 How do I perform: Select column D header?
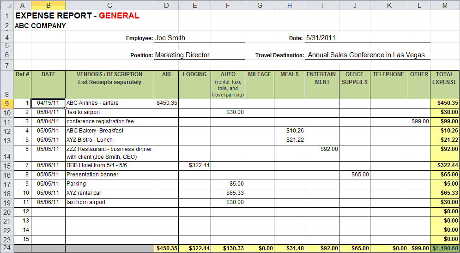coord(166,5)
